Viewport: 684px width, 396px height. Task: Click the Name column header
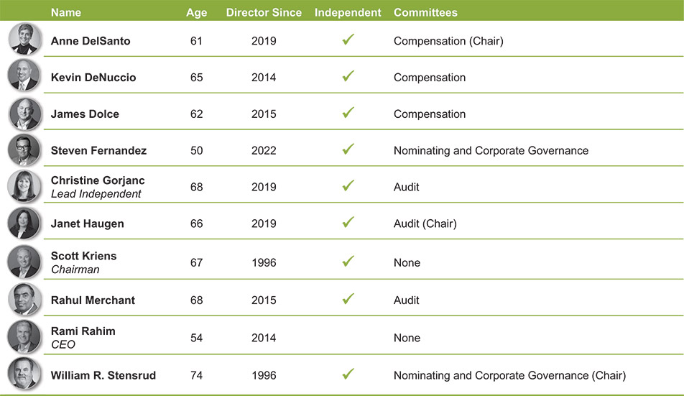pyautogui.click(x=66, y=12)
